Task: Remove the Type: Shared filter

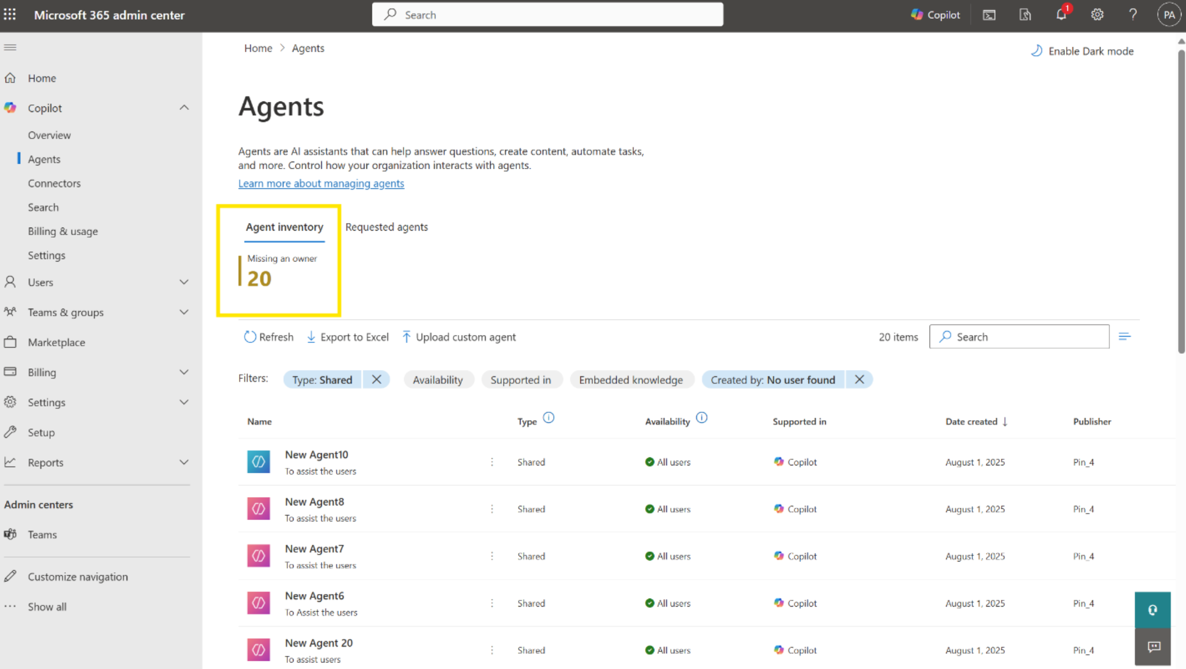Action: (x=376, y=380)
